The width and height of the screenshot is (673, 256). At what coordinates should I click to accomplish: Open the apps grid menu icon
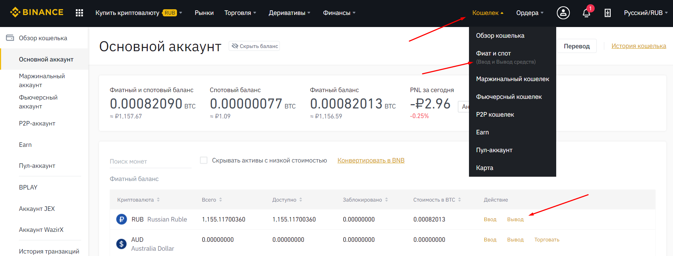point(79,13)
